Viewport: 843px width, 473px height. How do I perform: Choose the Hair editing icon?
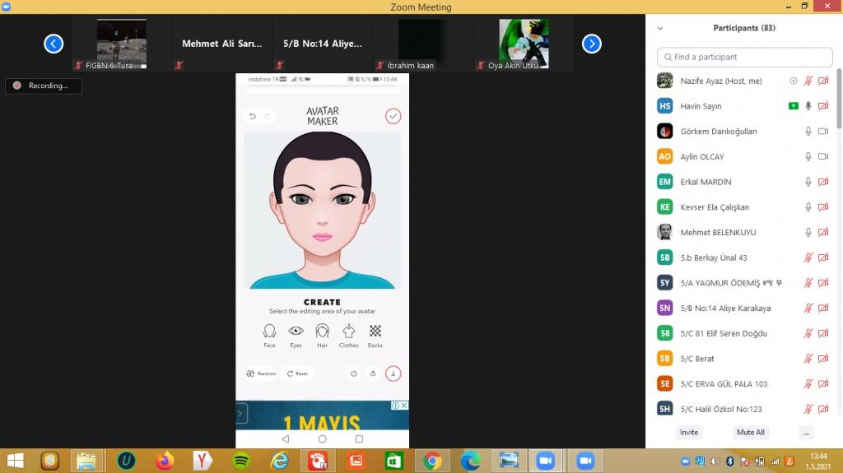(322, 334)
